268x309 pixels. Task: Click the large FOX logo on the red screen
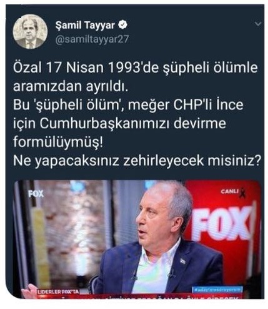point(222,223)
